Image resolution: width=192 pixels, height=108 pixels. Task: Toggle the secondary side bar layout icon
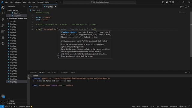(x=170, y=2)
